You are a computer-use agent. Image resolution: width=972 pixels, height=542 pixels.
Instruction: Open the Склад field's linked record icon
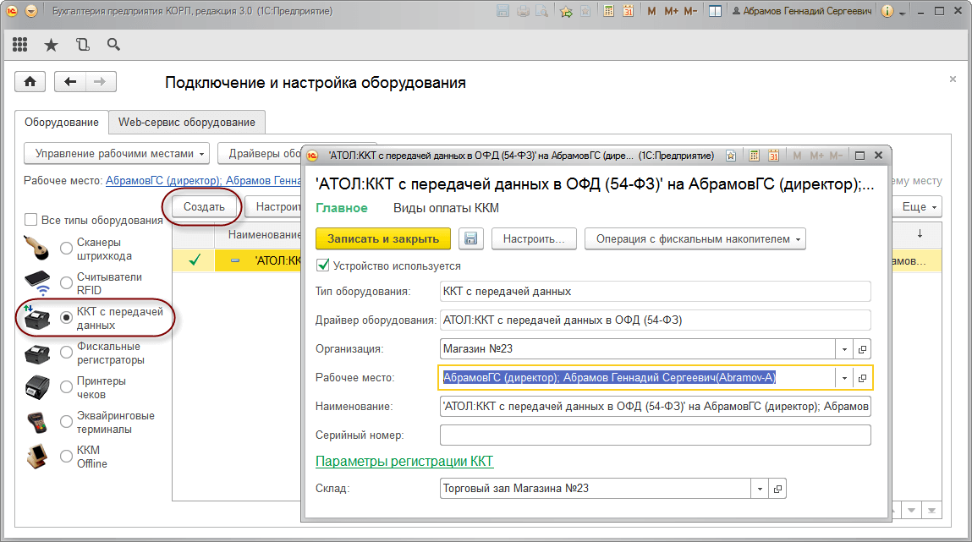coord(777,489)
